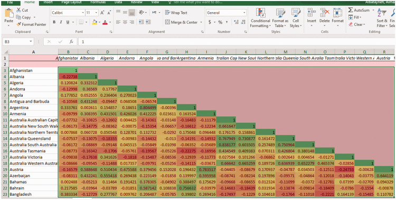The image size is (396, 200).
Task: Activate the Format Painter
Action: [31, 24]
